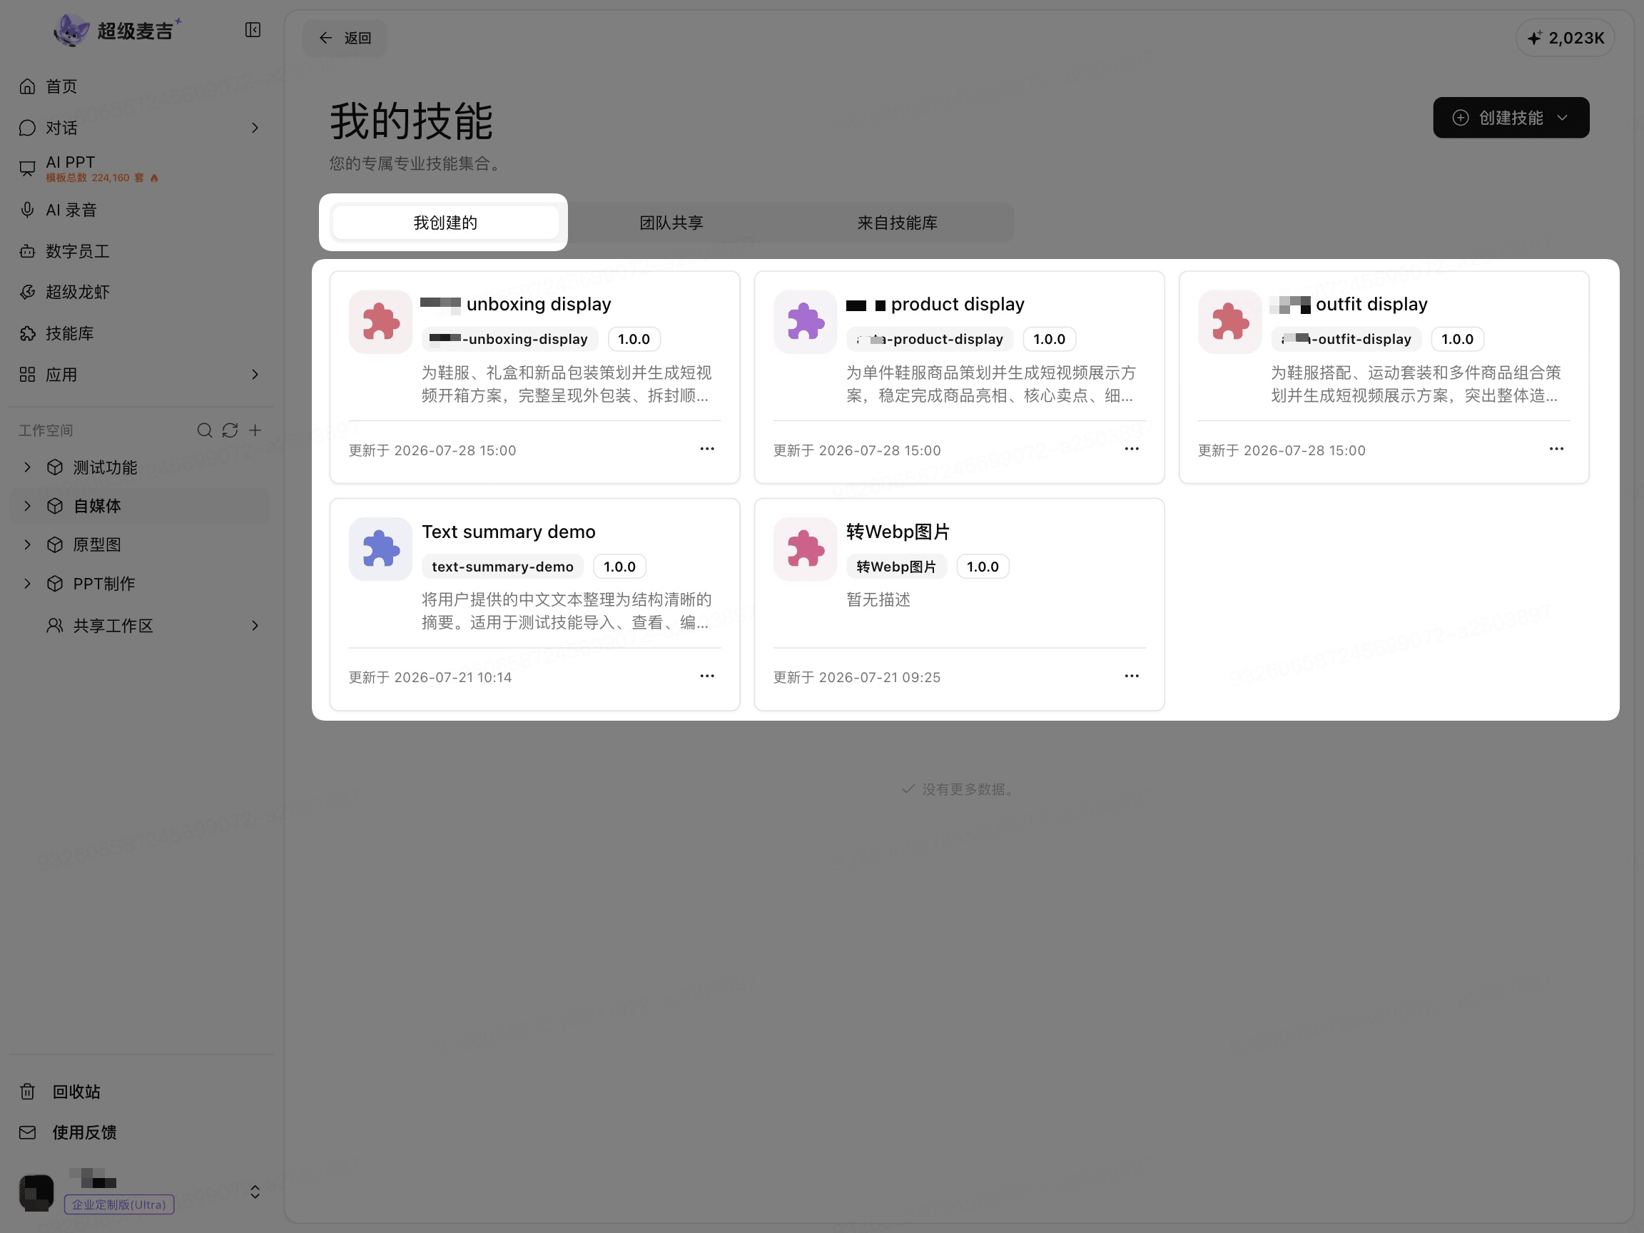Open more options for product display card
Screen dimensions: 1644x1233
1131,449
